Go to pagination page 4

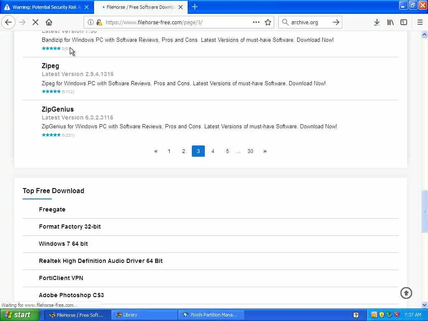click(x=213, y=151)
